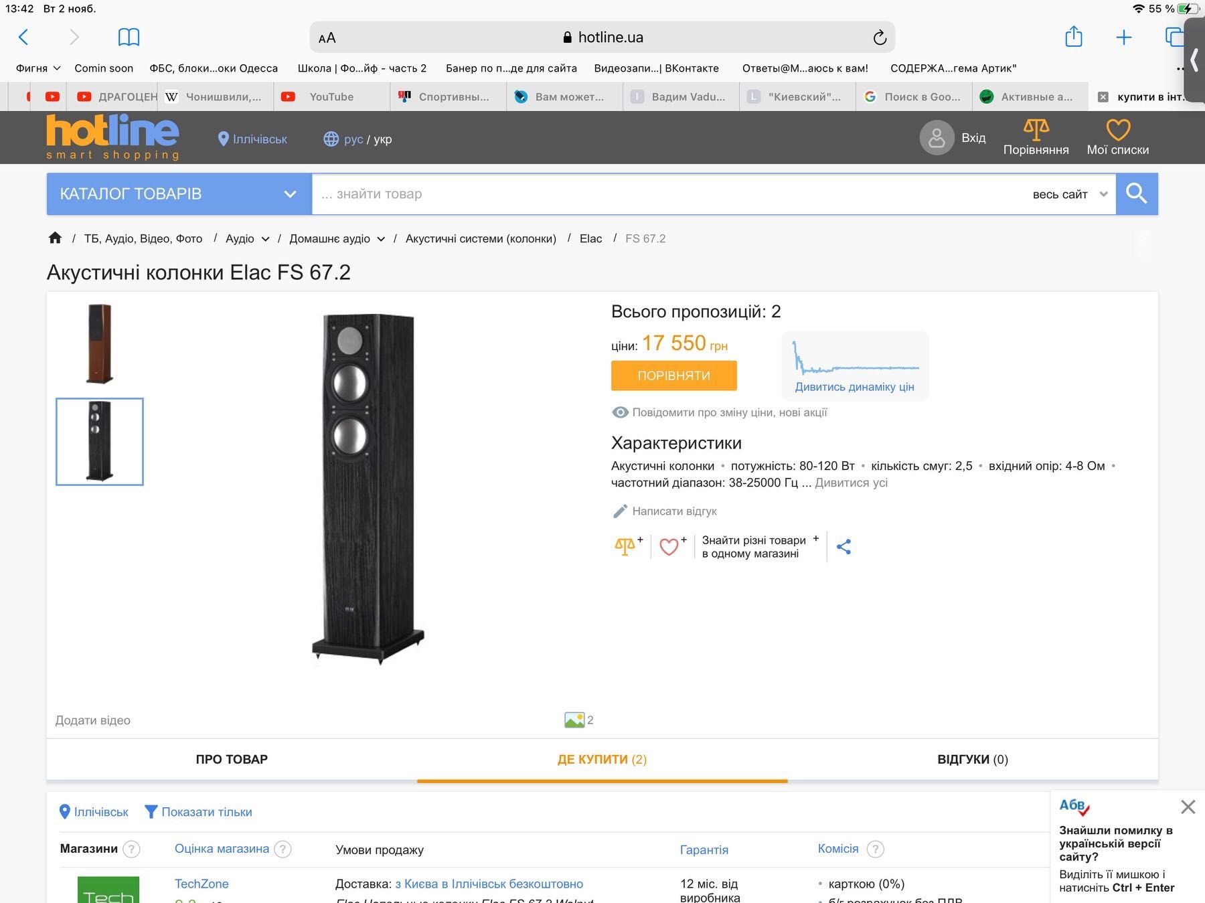Click the magnifier search button
This screenshot has height=903, width=1205.
click(1137, 194)
